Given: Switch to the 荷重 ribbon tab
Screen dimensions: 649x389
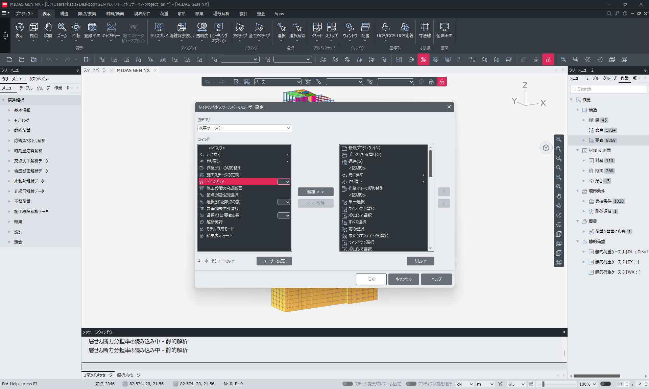Looking at the screenshot, I should (164, 14).
